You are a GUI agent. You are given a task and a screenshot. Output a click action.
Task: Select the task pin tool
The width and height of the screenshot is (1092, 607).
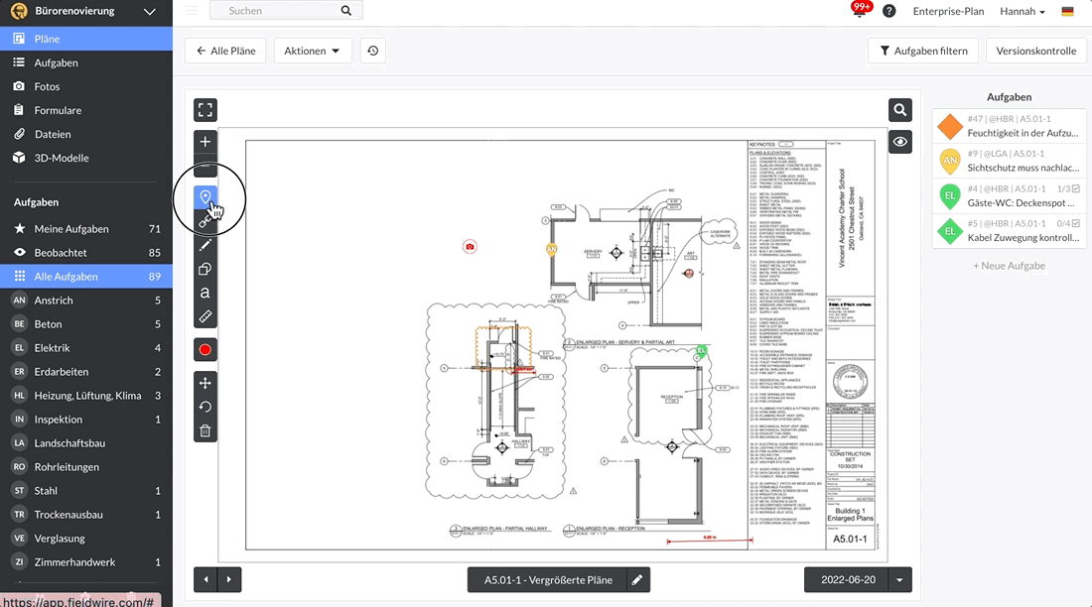[205, 197]
